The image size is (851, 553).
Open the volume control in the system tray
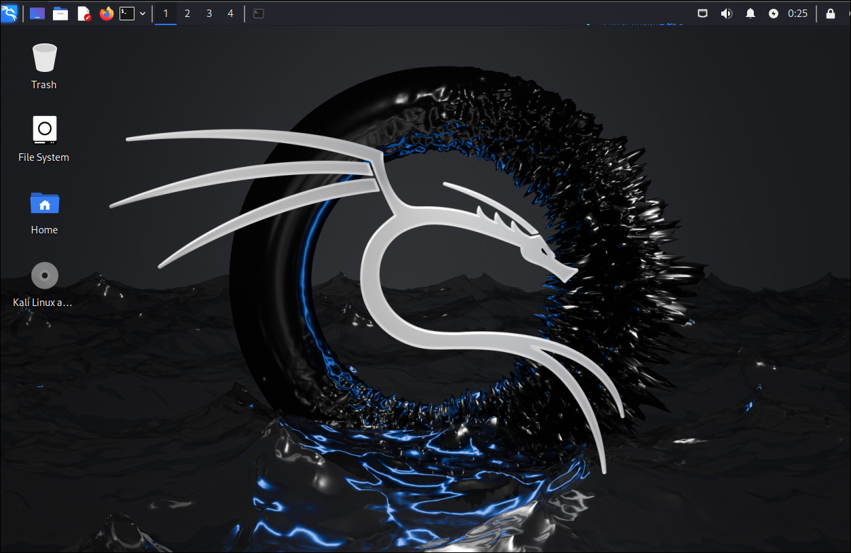(726, 13)
